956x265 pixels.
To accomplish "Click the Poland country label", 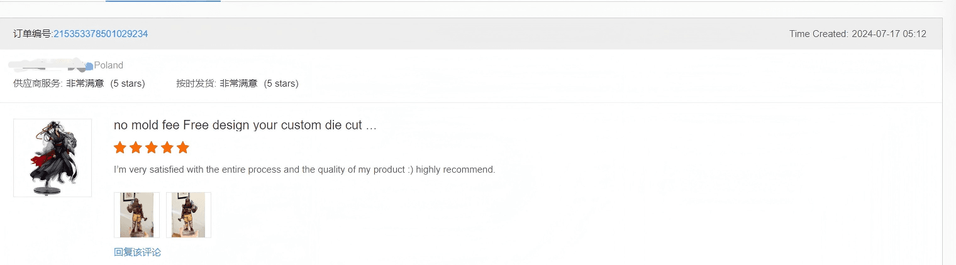I will (109, 65).
